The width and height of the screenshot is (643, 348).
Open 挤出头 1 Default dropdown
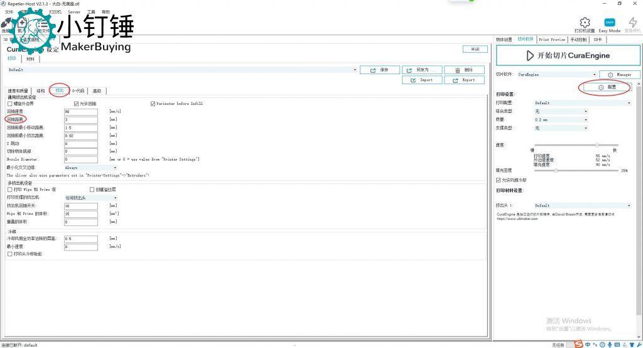pyautogui.click(x=582, y=205)
